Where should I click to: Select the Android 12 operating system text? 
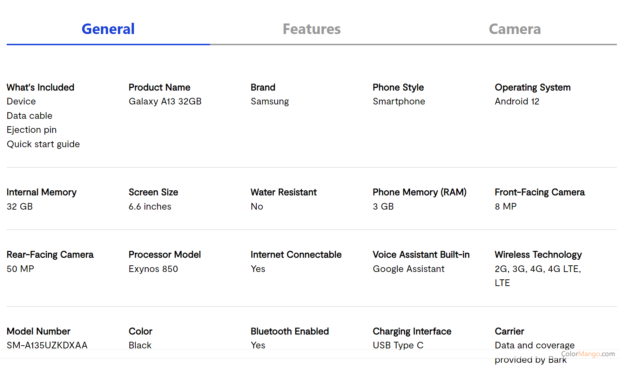[517, 101]
